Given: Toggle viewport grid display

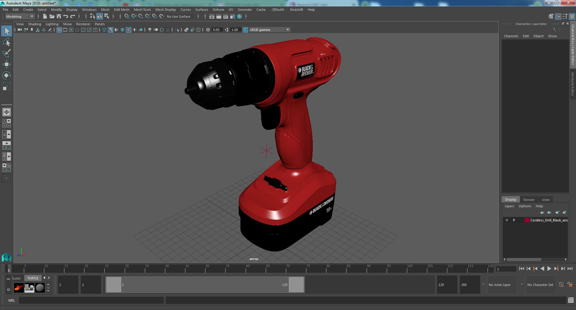Looking at the screenshot, I should 59,30.
